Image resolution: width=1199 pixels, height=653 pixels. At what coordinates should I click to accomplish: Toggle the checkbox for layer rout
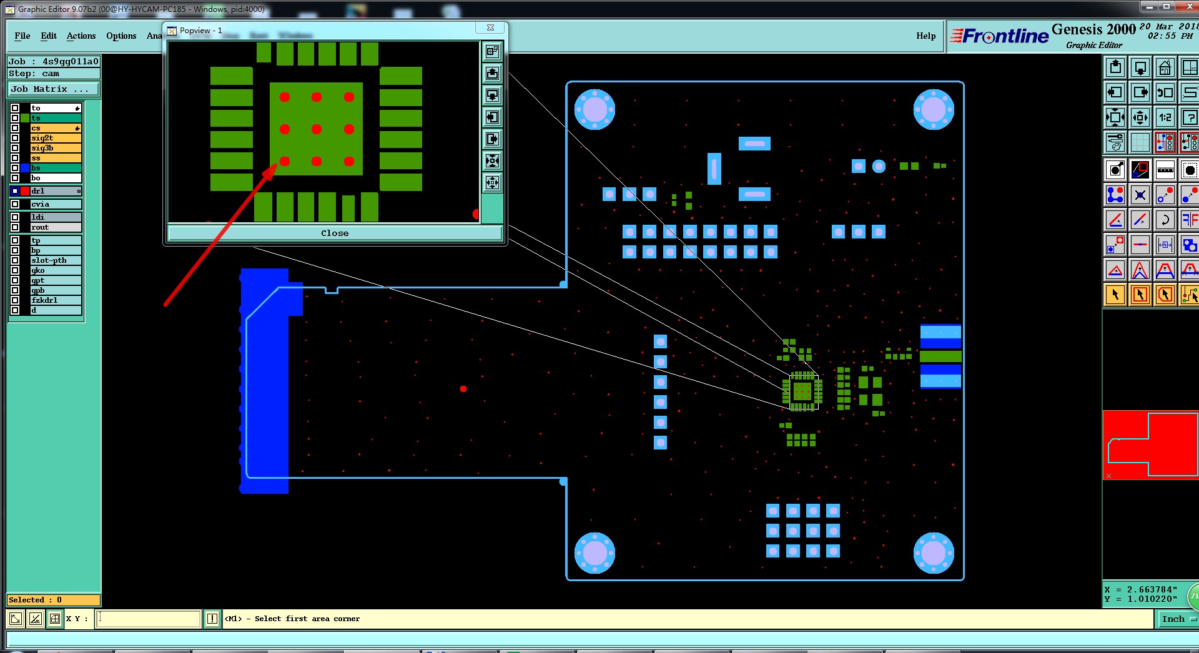point(15,227)
